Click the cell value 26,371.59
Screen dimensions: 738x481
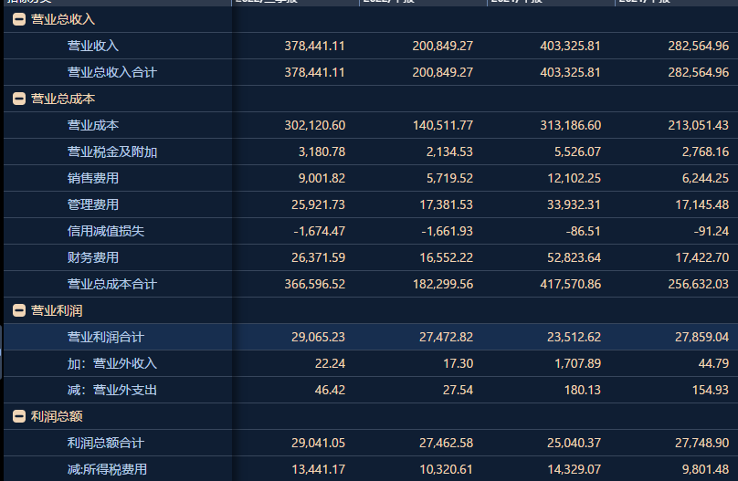(x=318, y=257)
